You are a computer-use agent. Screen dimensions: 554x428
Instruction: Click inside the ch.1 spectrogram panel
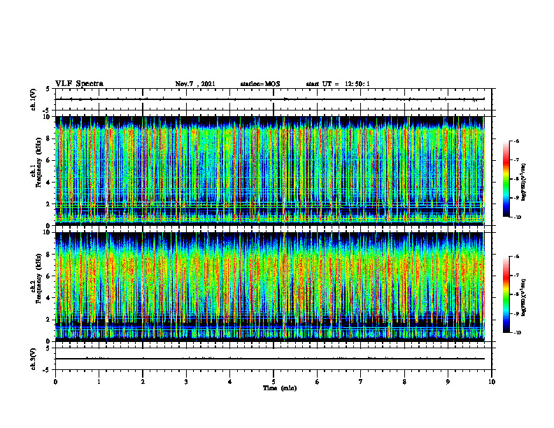270,171
